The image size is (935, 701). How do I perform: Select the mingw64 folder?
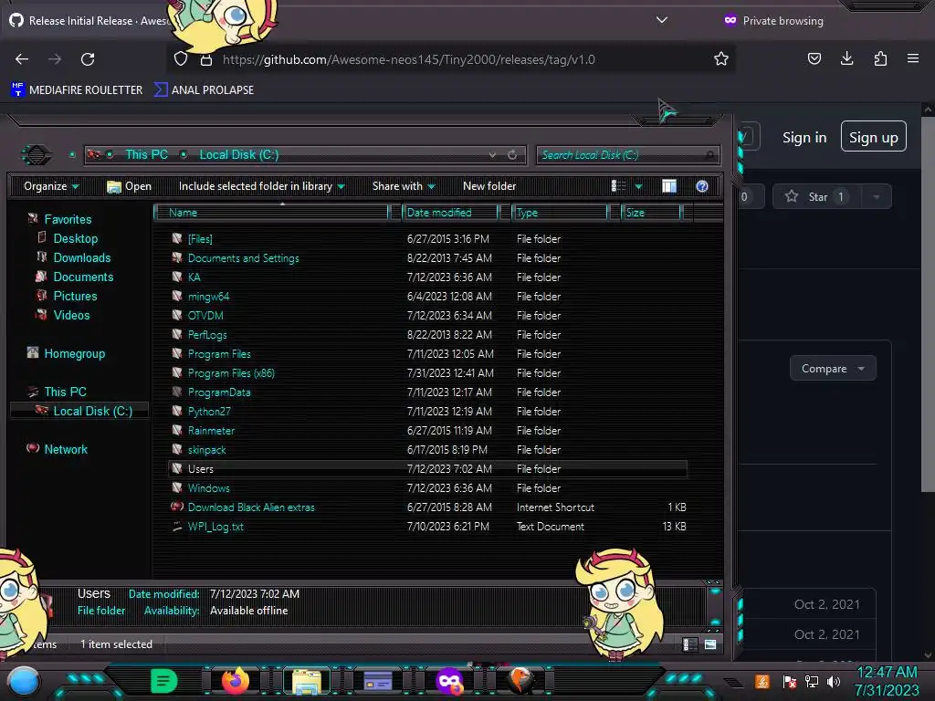coord(208,297)
